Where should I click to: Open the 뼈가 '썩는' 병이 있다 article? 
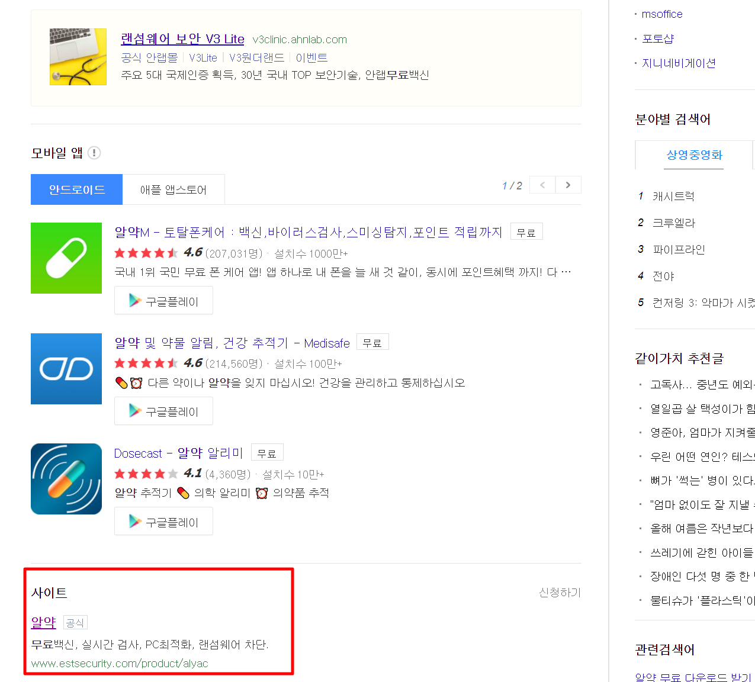[x=702, y=481]
